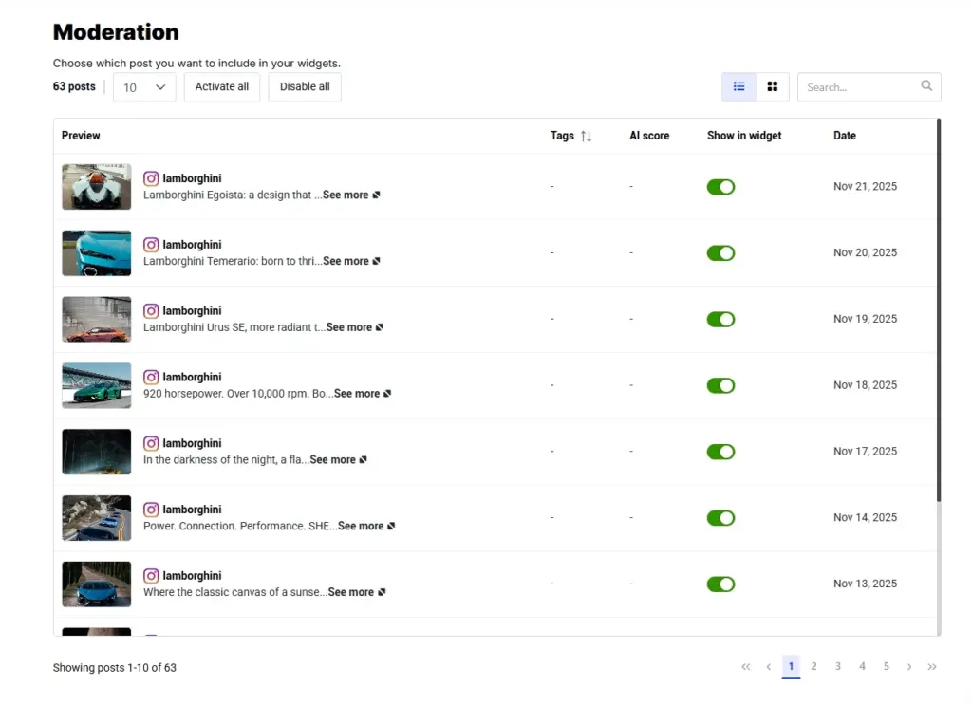The width and height of the screenshot is (972, 705).
Task: Go to next page using right chevron
Action: (x=908, y=666)
